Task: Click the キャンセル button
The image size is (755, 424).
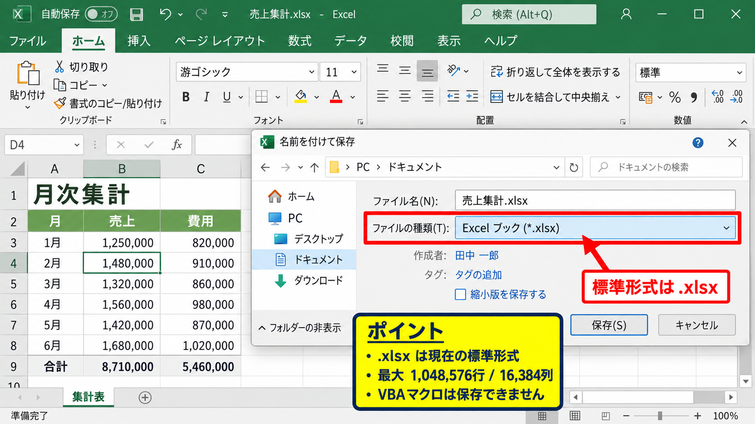Action: pos(697,325)
